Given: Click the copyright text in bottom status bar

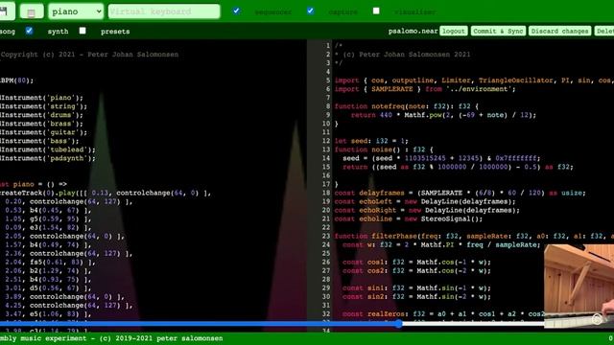Looking at the screenshot, I should pos(111,338).
